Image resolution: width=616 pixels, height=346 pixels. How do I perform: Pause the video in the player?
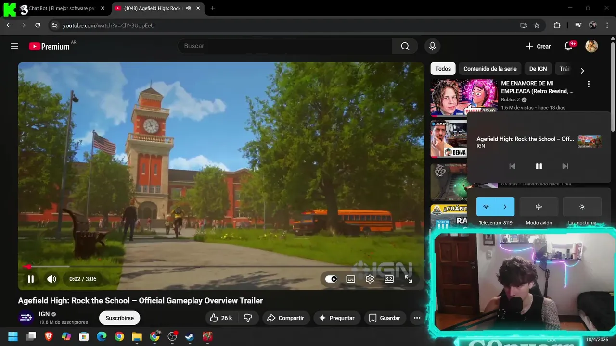click(31, 279)
